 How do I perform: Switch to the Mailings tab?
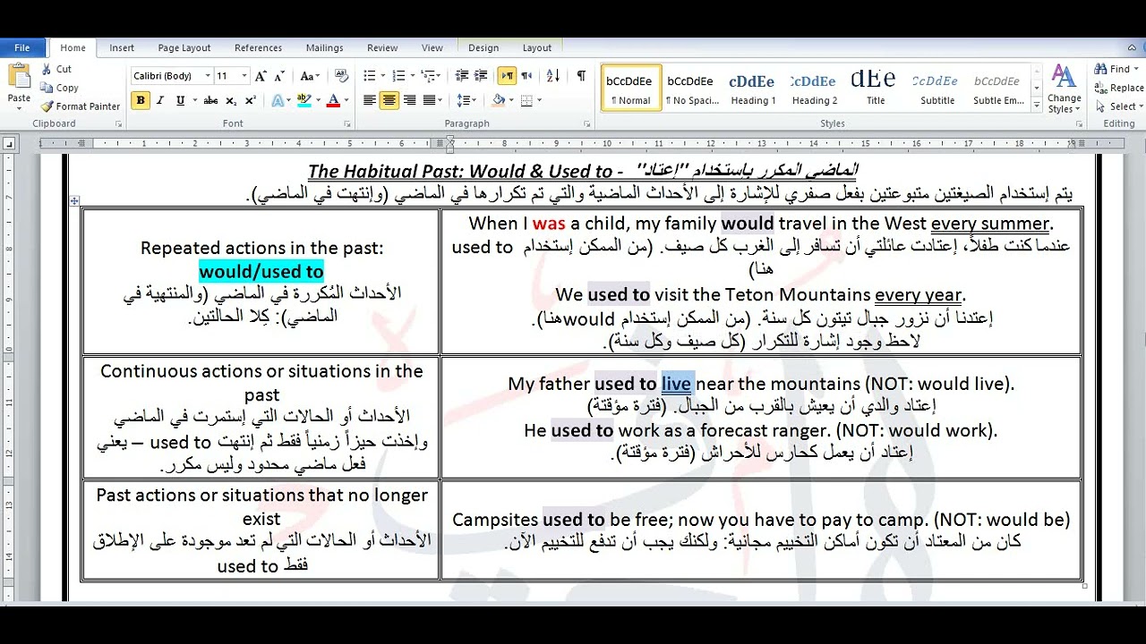324,48
